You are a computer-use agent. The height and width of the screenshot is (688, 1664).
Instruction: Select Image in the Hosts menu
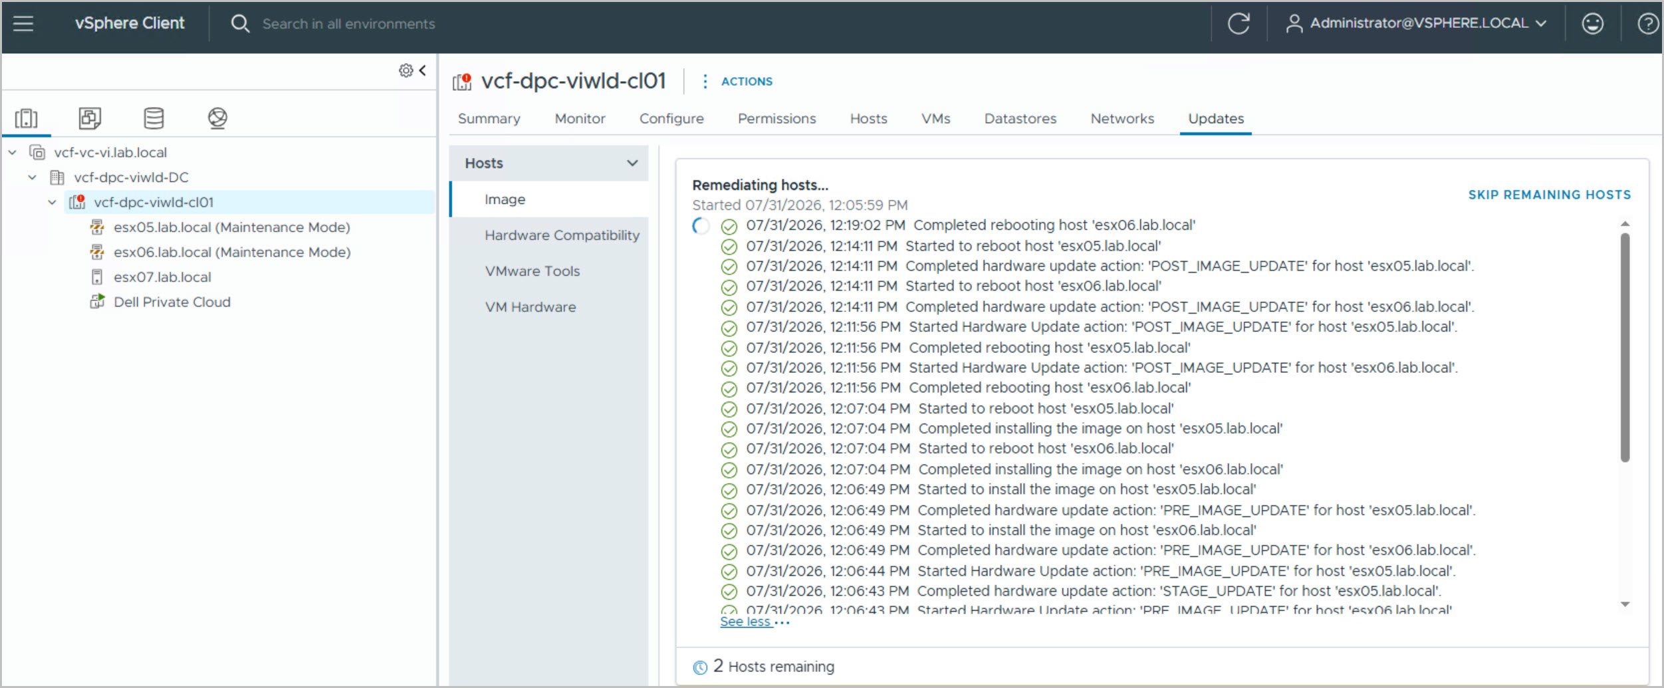tap(549, 199)
